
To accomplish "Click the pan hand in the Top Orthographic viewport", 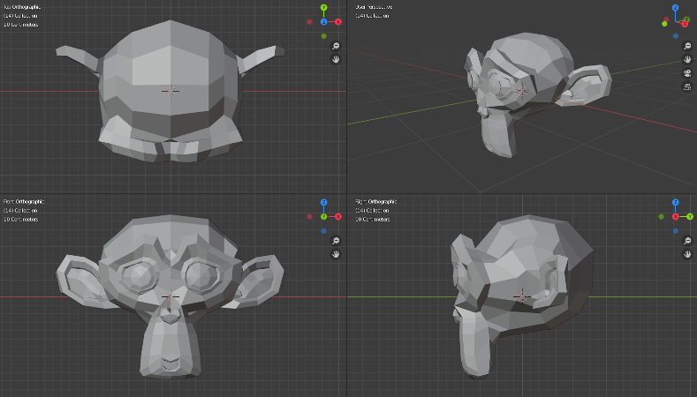I will point(336,59).
